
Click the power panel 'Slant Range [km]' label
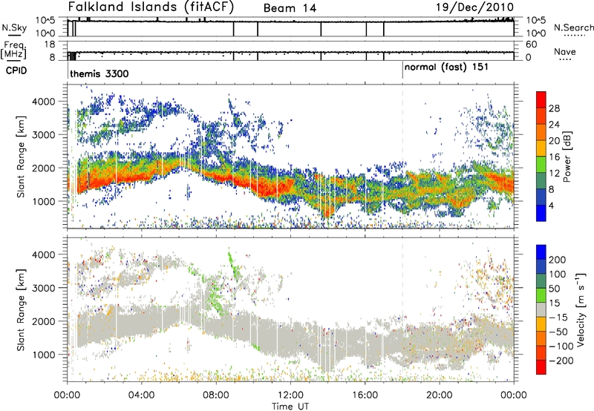[x=21, y=157]
